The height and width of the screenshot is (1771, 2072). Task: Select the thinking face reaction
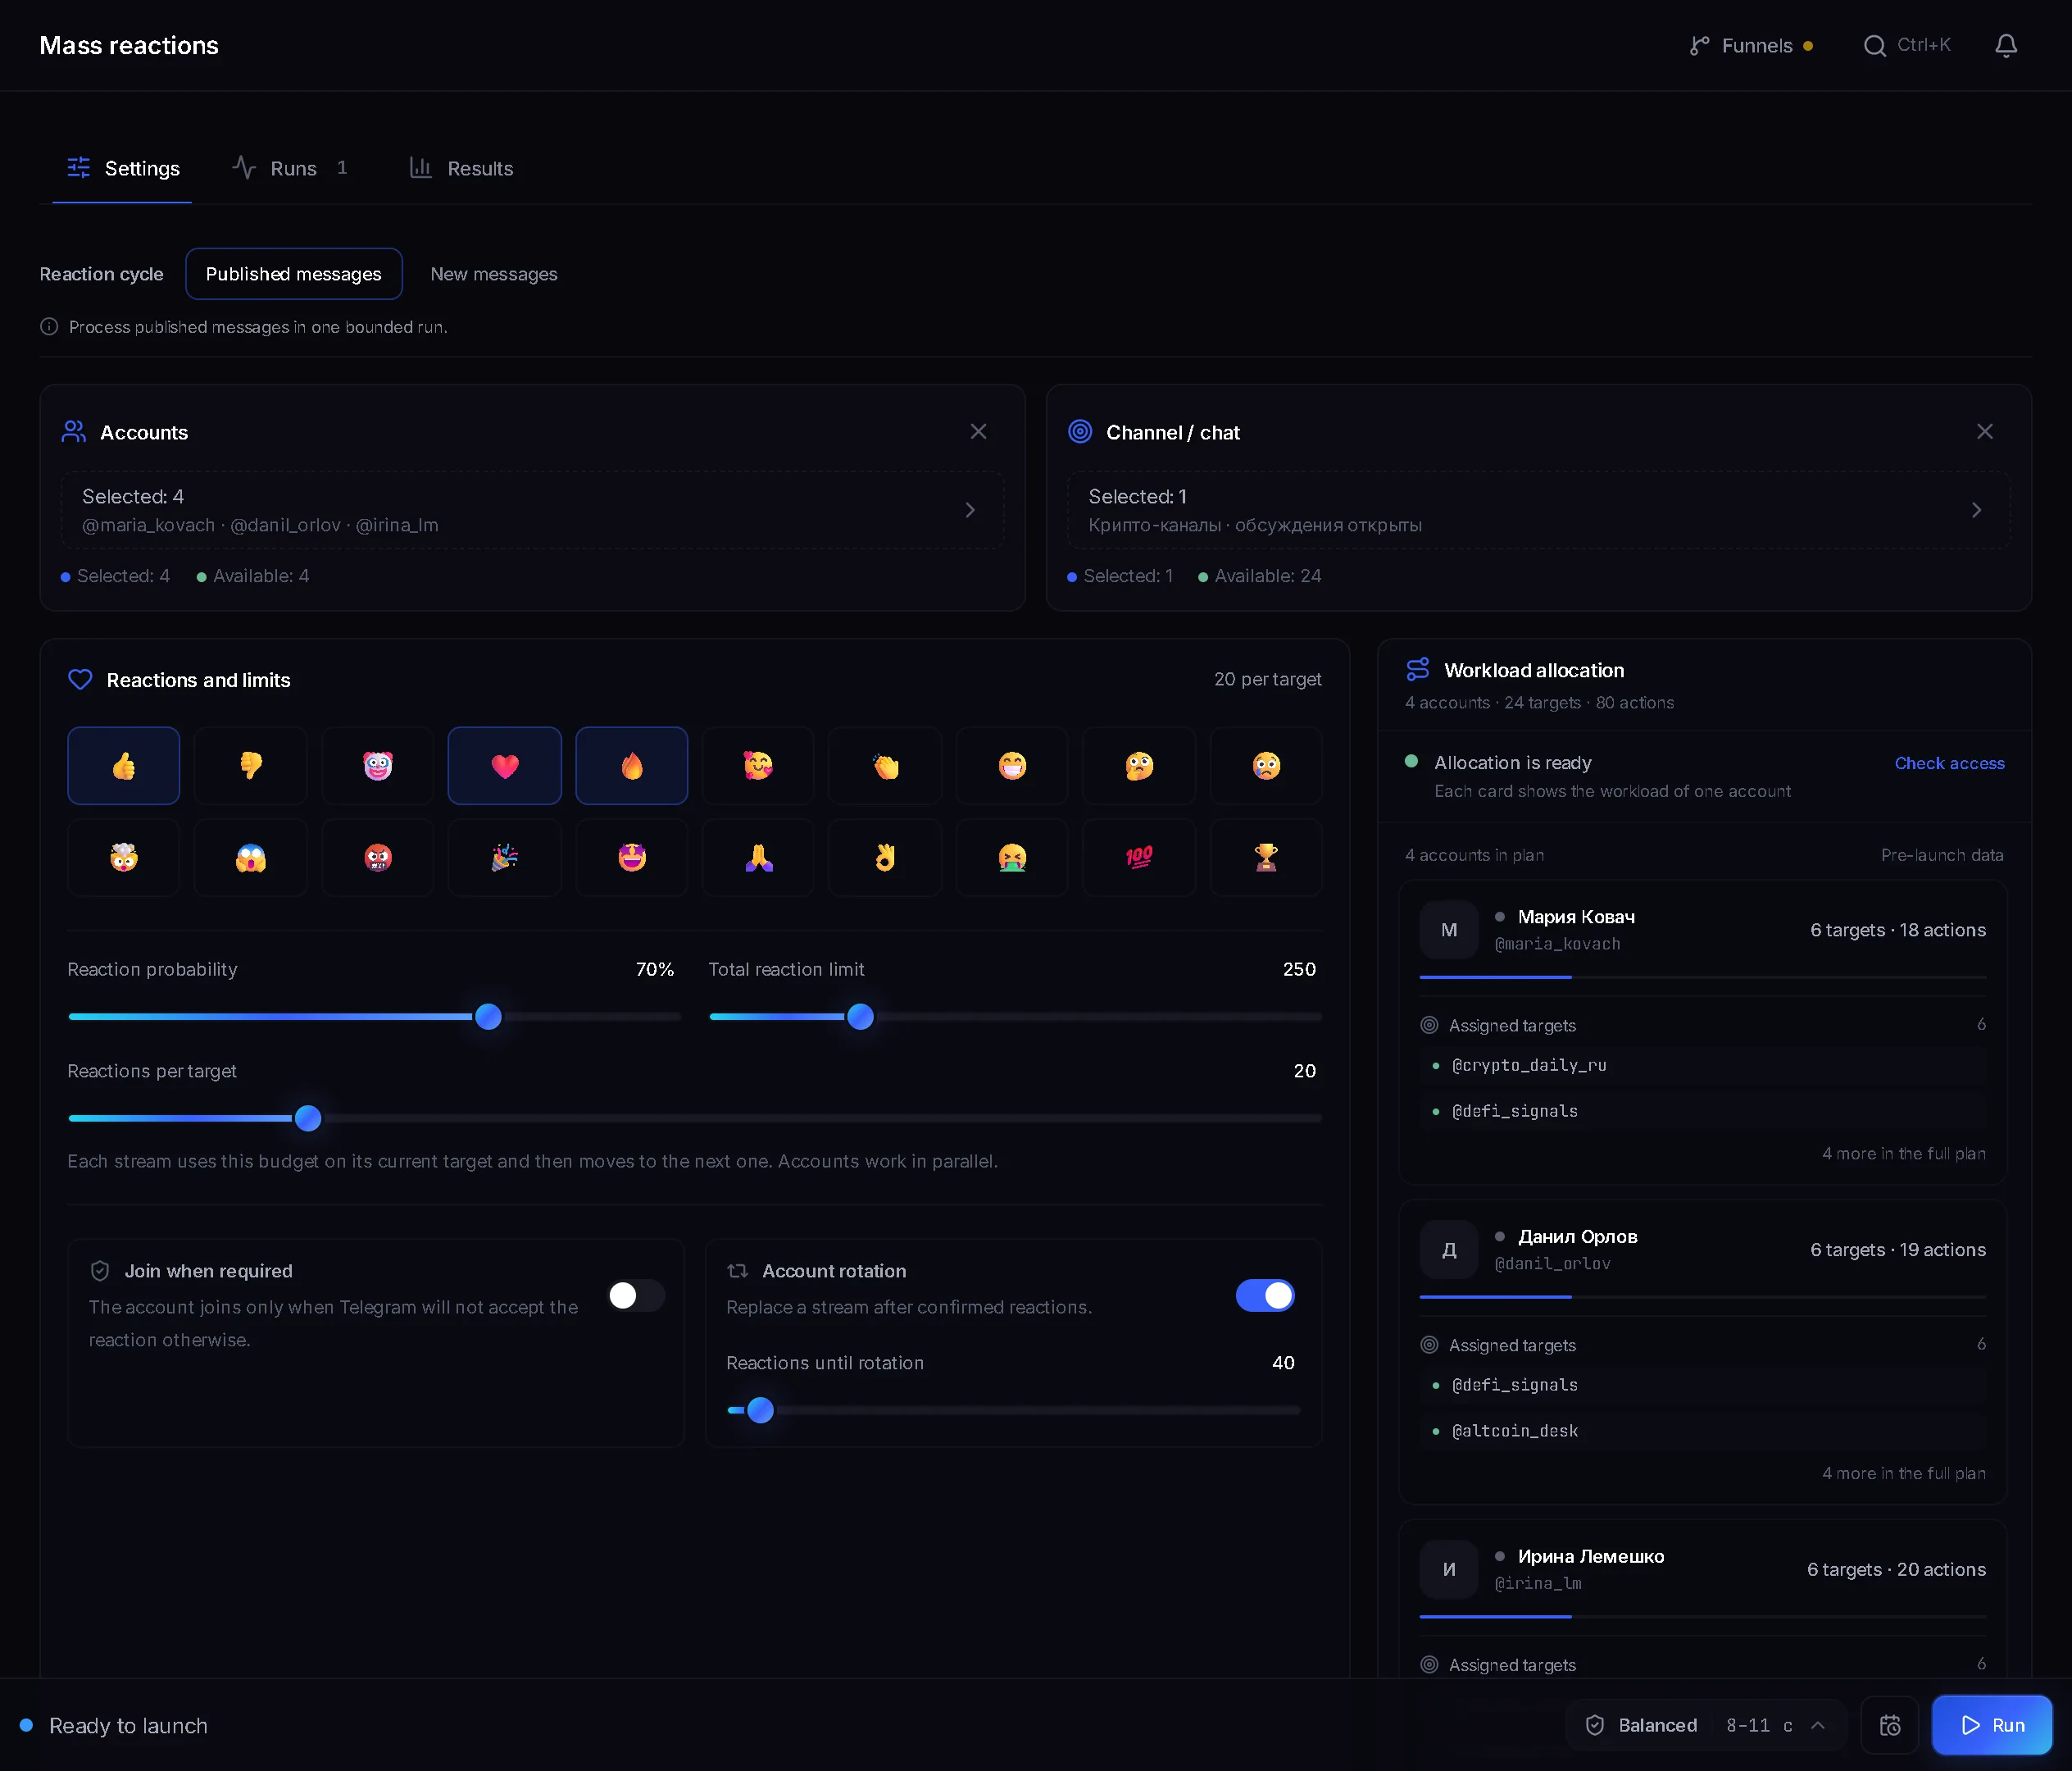[1139, 766]
